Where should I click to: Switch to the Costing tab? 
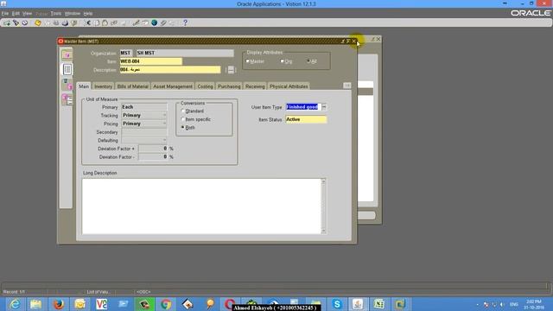pos(205,86)
